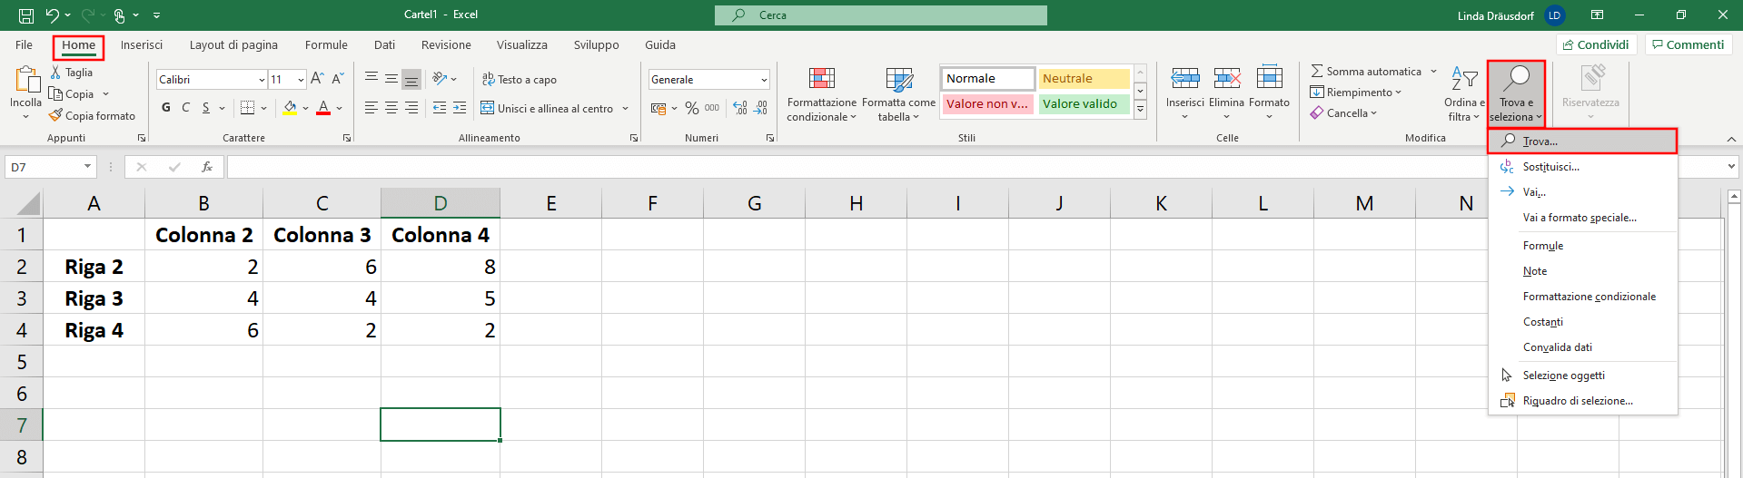Expand the Calibri font name dropdown
This screenshot has height=478, width=1743.
click(262, 80)
